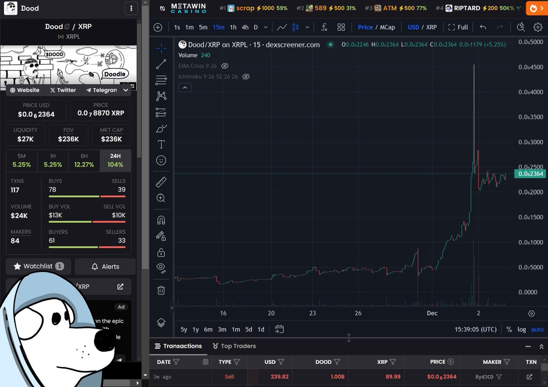Open pair in external link icon

pyautogui.click(x=120, y=286)
